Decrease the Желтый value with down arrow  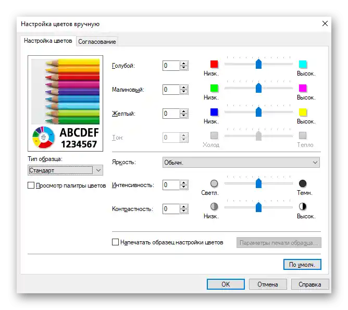click(x=183, y=116)
